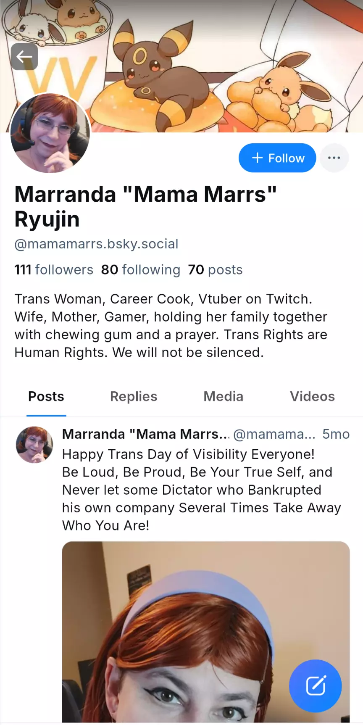
Task: Tap the small avatar beside the post
Action: click(x=34, y=445)
